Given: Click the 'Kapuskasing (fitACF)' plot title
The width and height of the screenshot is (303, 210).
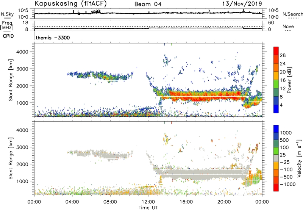Looking at the screenshot, I should point(70,3).
